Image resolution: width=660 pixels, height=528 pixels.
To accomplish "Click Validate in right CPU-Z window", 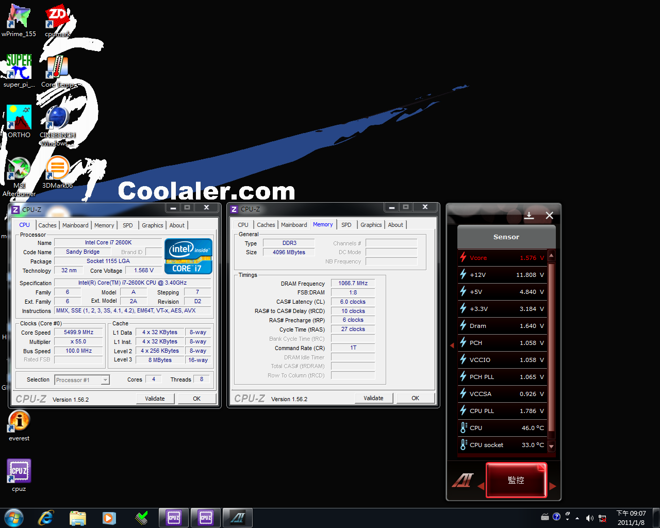I will [373, 398].
